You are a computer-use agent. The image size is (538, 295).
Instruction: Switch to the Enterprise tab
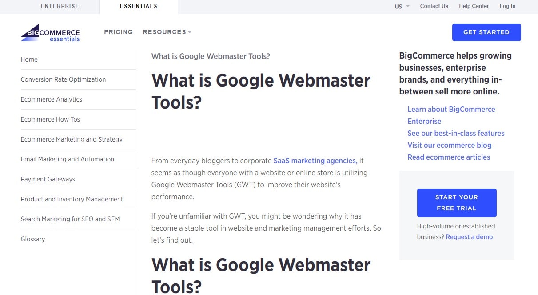pos(60,6)
